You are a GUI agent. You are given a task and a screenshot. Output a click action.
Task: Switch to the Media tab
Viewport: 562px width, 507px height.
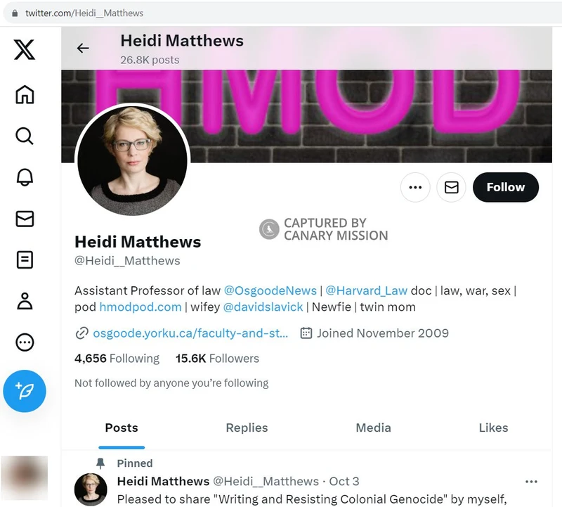tap(373, 428)
